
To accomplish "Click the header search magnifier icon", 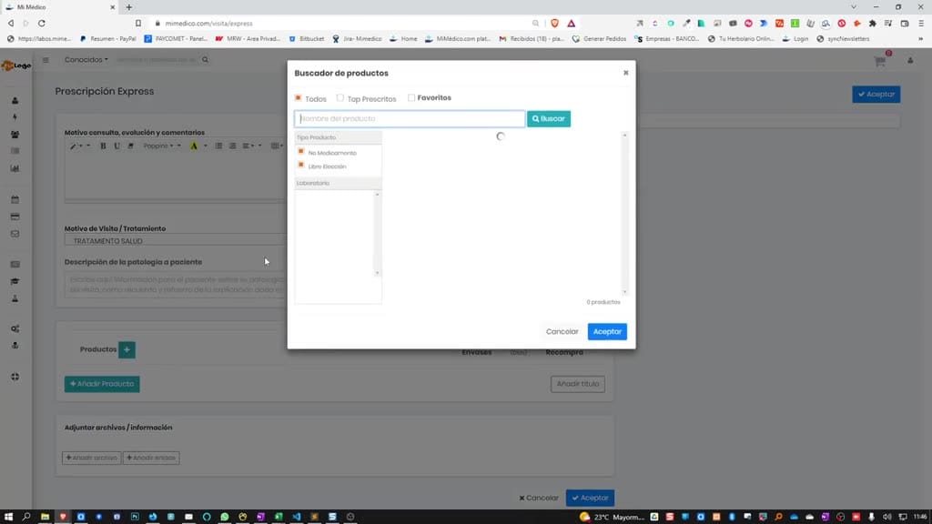I will 205,59.
